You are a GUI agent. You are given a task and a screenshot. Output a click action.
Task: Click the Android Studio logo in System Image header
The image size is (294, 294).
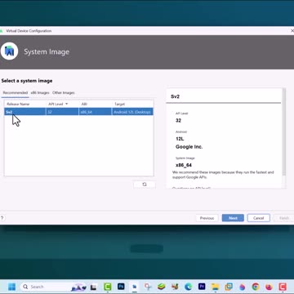click(9, 51)
